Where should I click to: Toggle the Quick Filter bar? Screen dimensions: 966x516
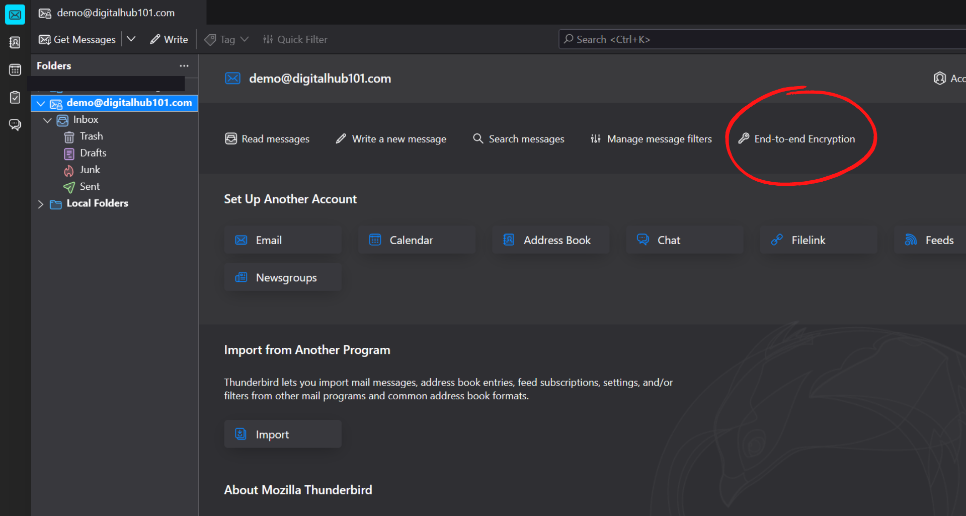[295, 39]
